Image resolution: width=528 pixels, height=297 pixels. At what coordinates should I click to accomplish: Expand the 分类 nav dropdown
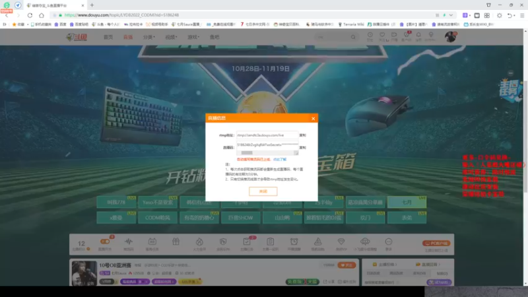[x=149, y=37]
